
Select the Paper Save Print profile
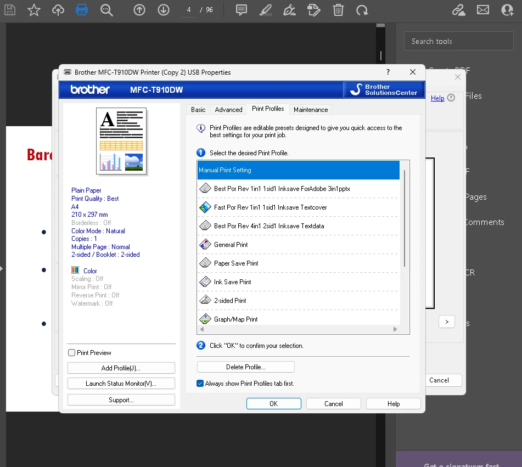pyautogui.click(x=299, y=263)
